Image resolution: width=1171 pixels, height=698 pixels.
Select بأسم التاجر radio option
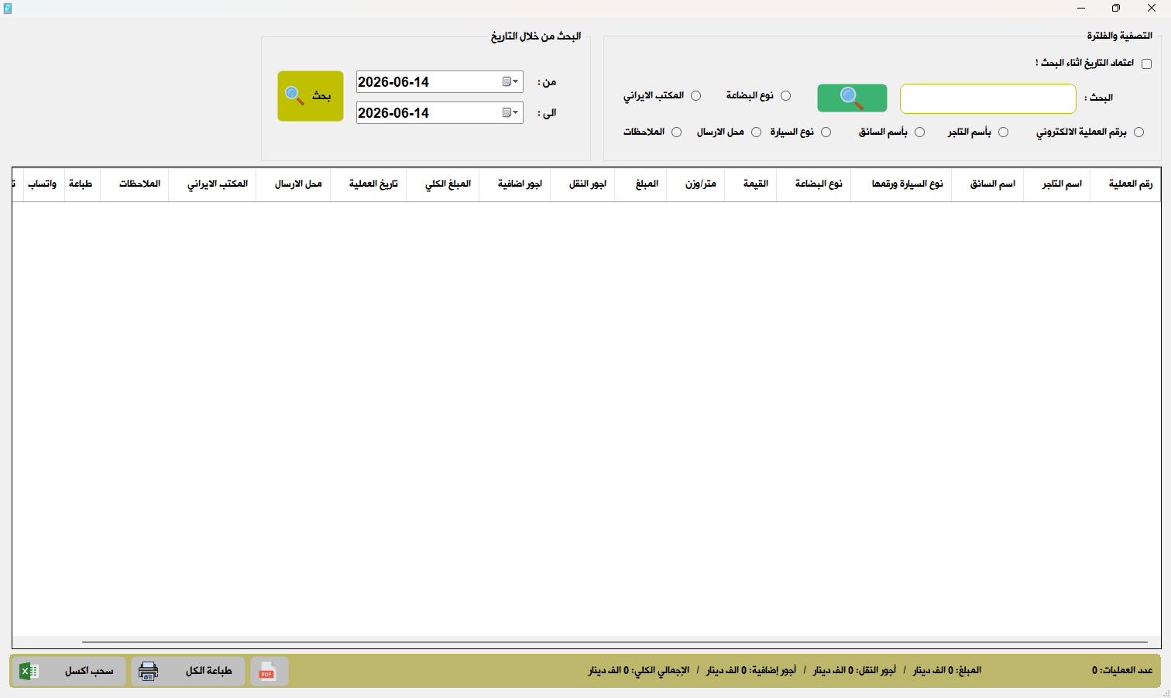point(1003,132)
